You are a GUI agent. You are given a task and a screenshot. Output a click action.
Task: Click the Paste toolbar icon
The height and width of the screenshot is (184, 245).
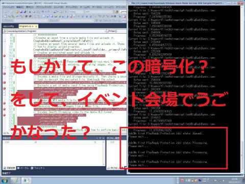click(x=37, y=12)
